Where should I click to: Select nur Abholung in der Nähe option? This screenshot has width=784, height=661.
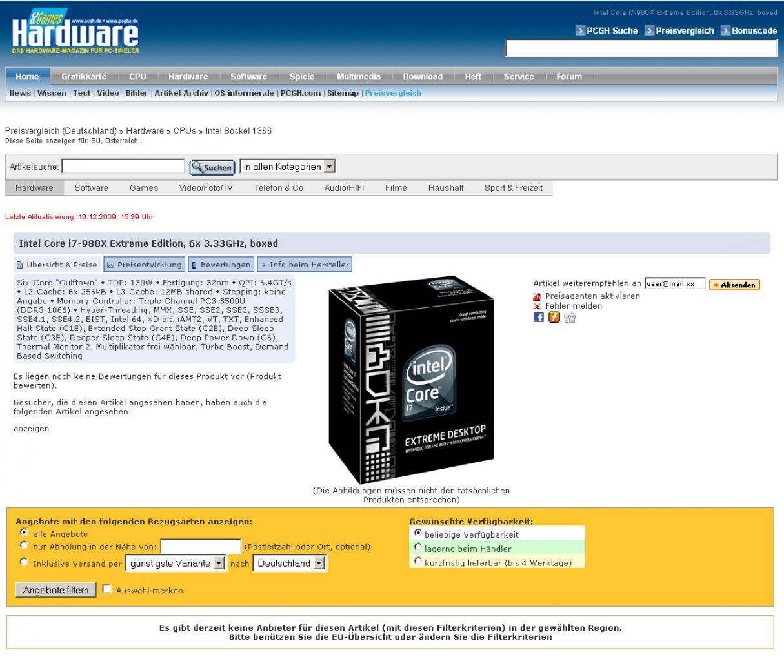click(25, 545)
